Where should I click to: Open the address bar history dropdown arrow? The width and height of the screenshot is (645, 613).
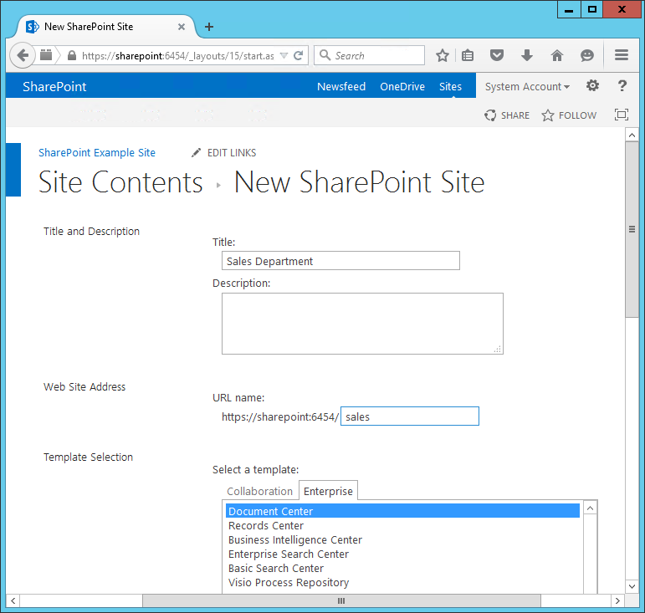pyautogui.click(x=284, y=55)
